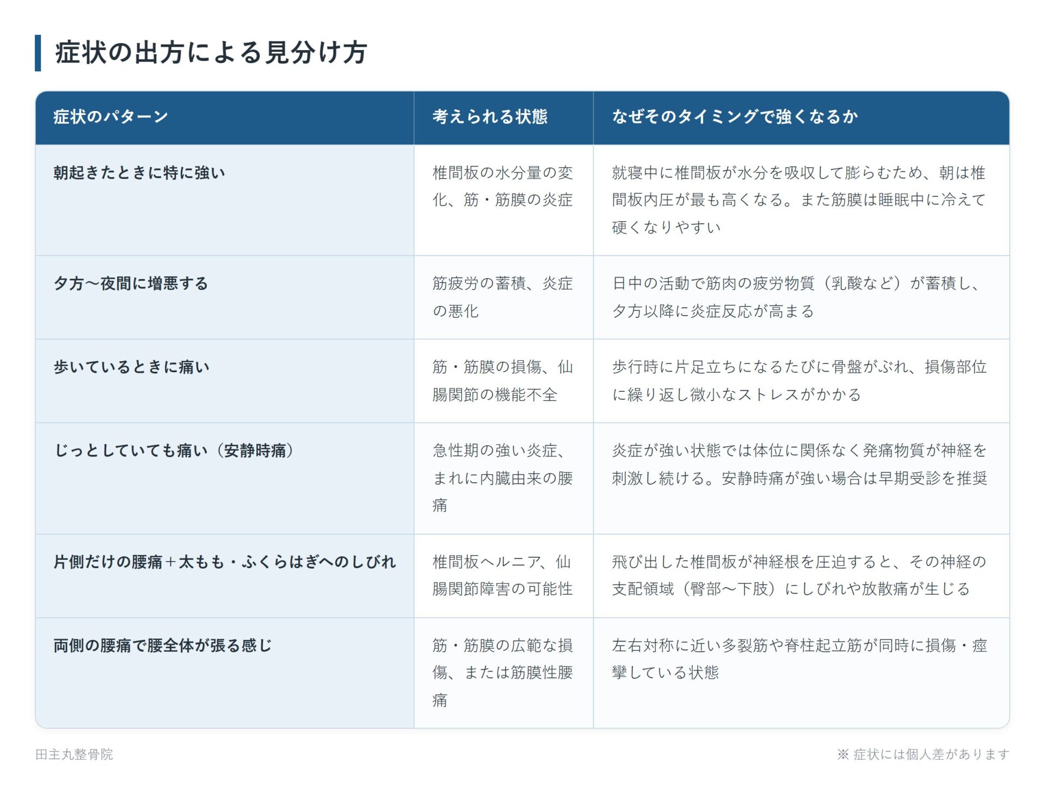The width and height of the screenshot is (1045, 801).
Task: Select row label 両側の腰痛で腰全体が張る感じ
Action: (x=163, y=645)
